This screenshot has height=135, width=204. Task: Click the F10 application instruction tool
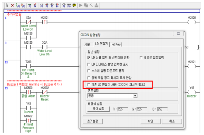coord(69,5)
